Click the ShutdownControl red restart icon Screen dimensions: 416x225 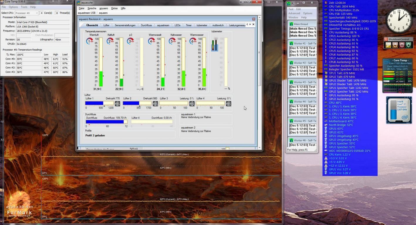click(x=402, y=45)
